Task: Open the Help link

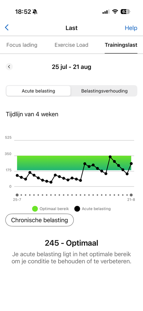Action: click(x=131, y=28)
